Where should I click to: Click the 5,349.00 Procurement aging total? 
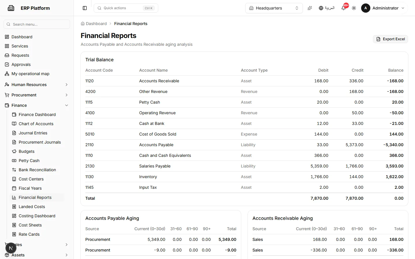click(227, 239)
